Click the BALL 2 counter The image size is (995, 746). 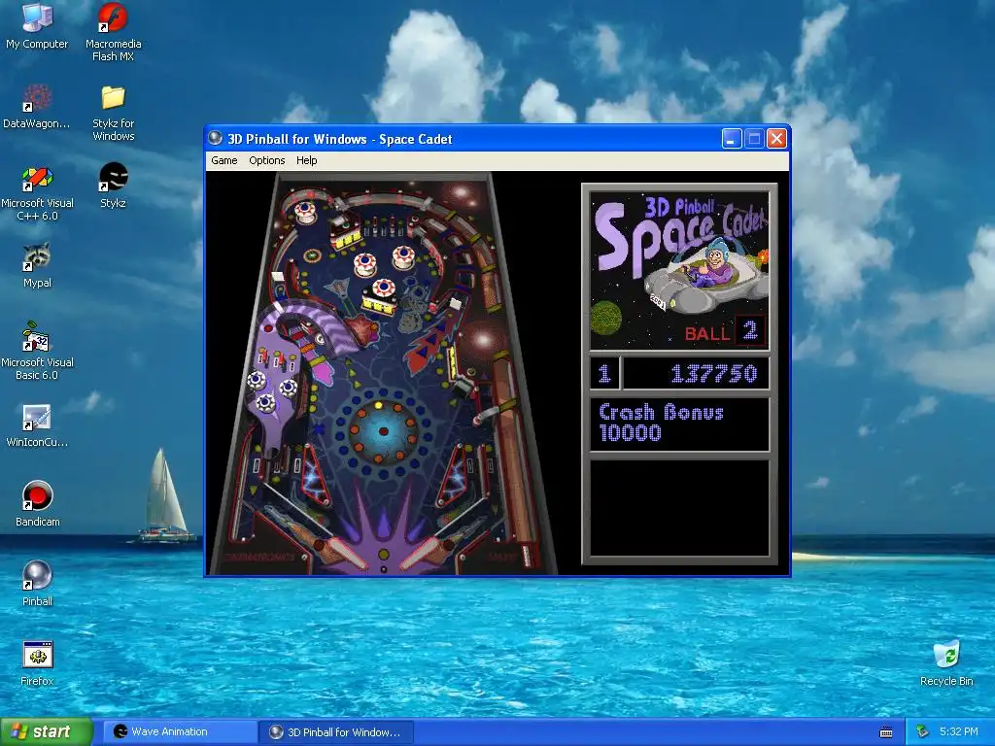pos(724,332)
